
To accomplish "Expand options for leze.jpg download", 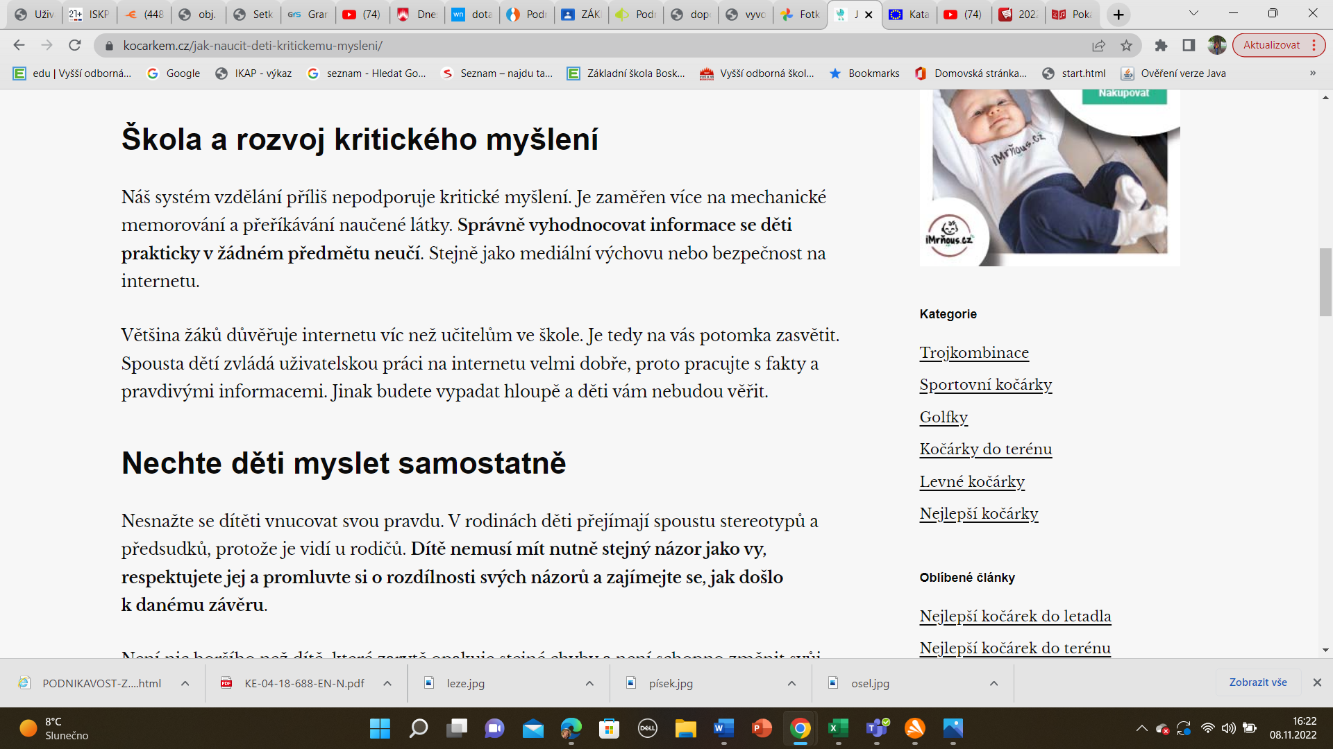I will 589,683.
